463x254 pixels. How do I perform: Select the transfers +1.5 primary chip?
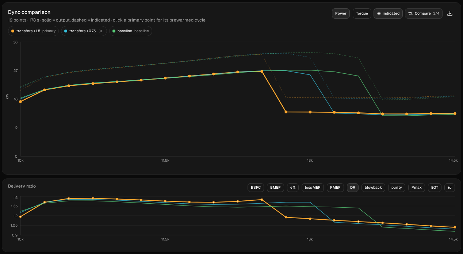pyautogui.click(x=33, y=31)
